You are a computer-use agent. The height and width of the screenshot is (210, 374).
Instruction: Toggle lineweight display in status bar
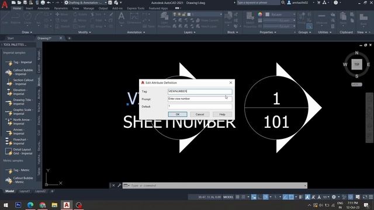300,197
